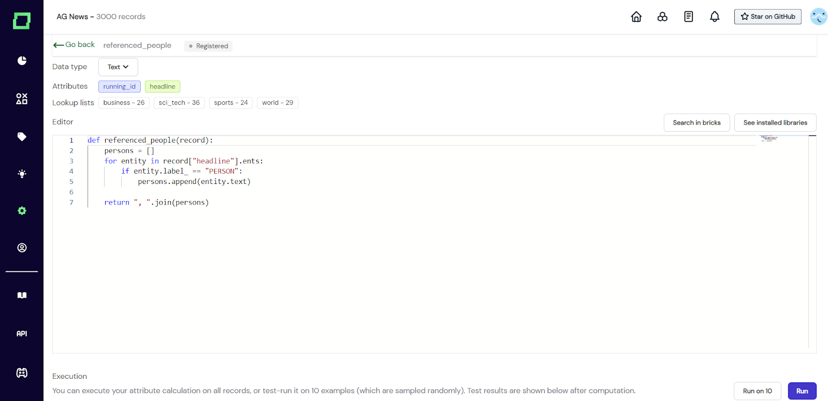The width and height of the screenshot is (828, 401).
Task: Open the notes document icon in header
Action: (x=688, y=17)
